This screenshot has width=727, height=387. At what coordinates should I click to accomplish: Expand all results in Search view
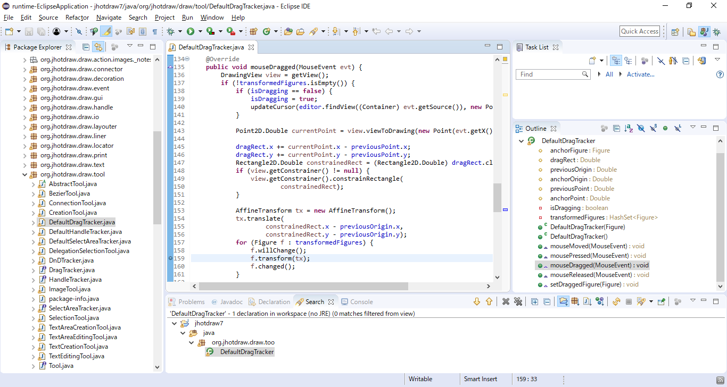(x=535, y=301)
